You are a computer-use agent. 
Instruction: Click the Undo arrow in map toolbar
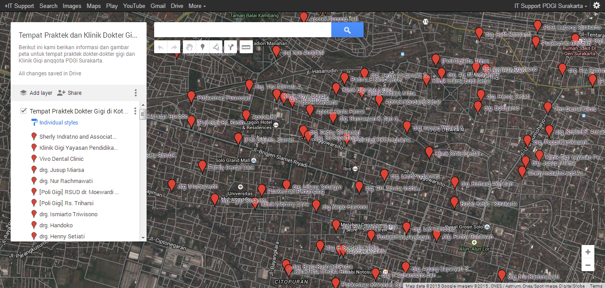click(x=161, y=47)
